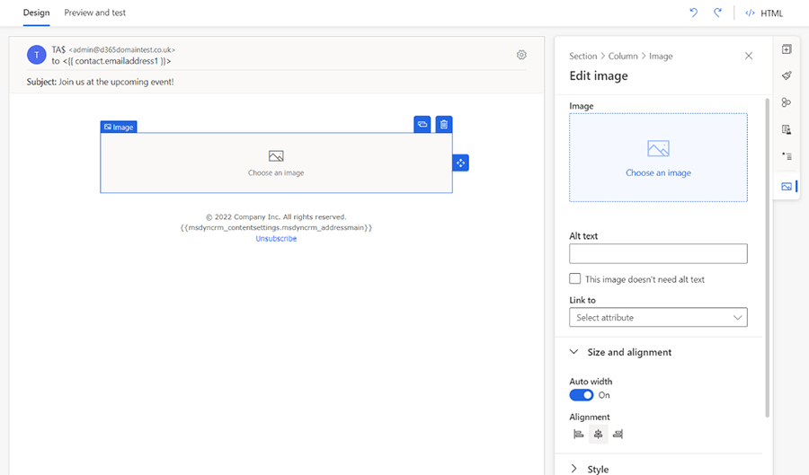The height and width of the screenshot is (475, 809).
Task: Click the Redo arrow in the toolbar
Action: [x=717, y=13]
